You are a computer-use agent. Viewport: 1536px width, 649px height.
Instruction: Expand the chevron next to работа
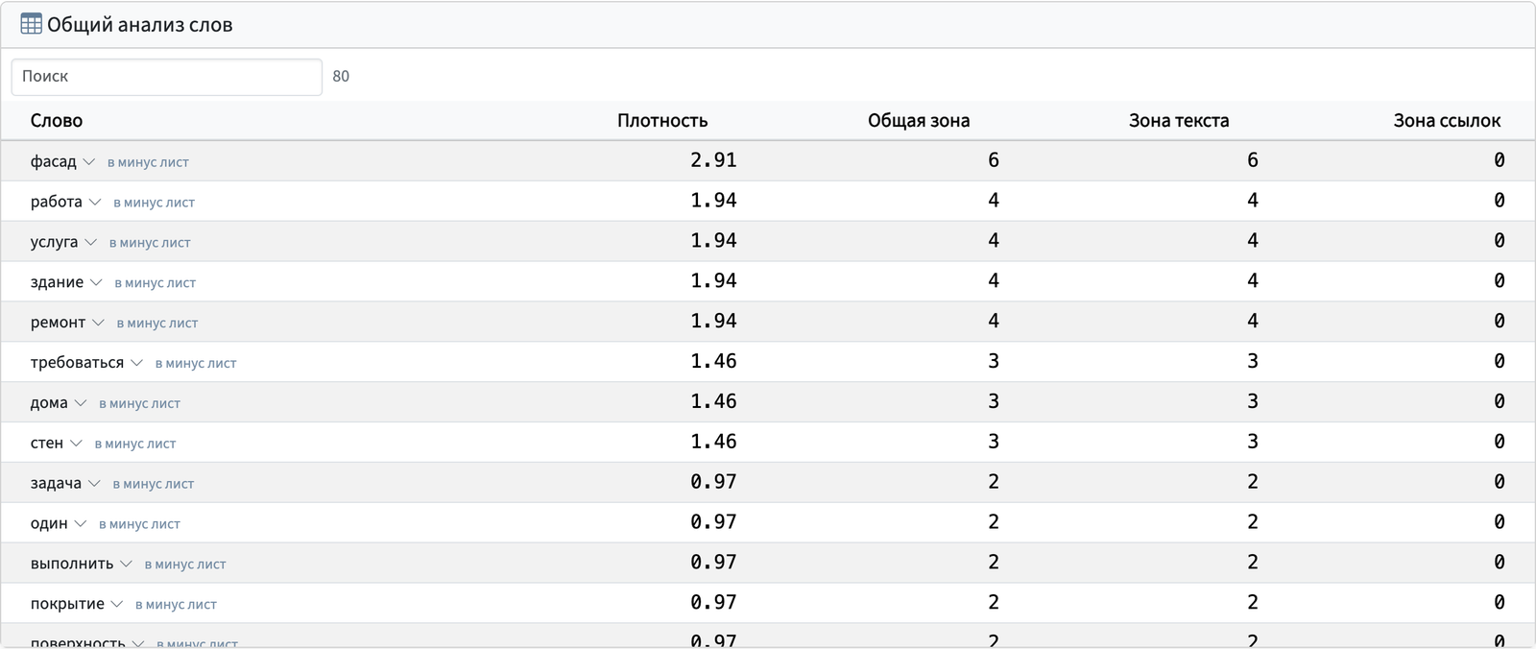[95, 203]
